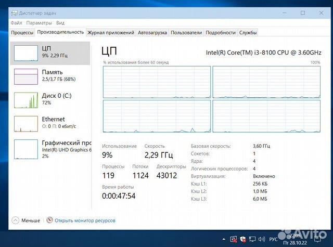This screenshot has height=247, width=333.
Task: Click the handle count 43012
Action: [x=166, y=175]
